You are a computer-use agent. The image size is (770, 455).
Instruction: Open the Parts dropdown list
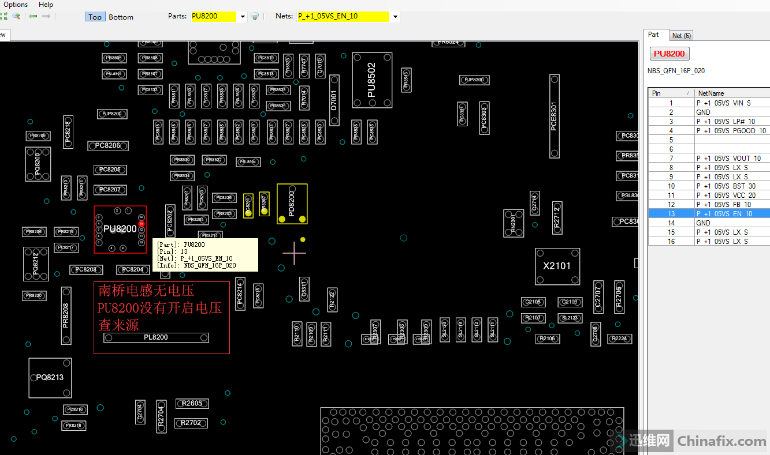point(243,17)
